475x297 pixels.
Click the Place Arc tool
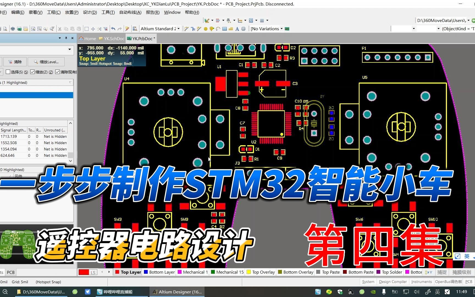[x=218, y=29]
